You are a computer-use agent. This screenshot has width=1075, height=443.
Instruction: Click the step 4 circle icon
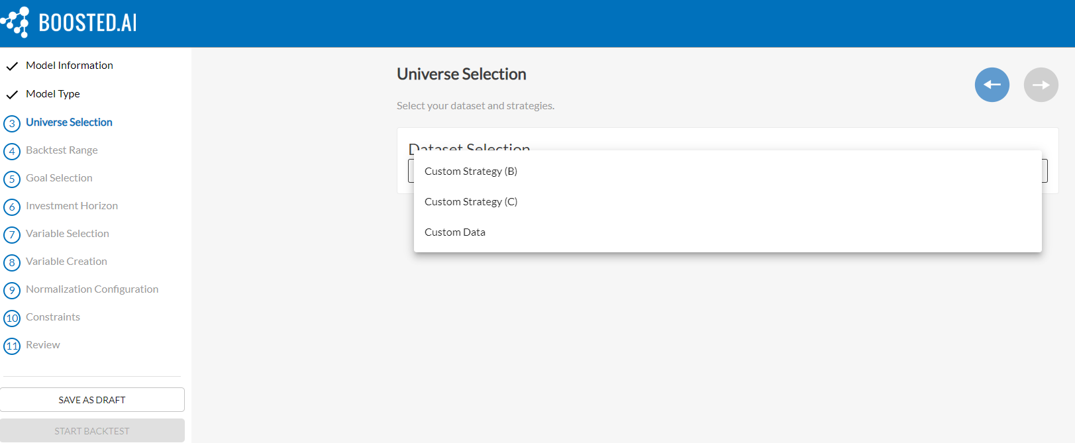pos(12,152)
